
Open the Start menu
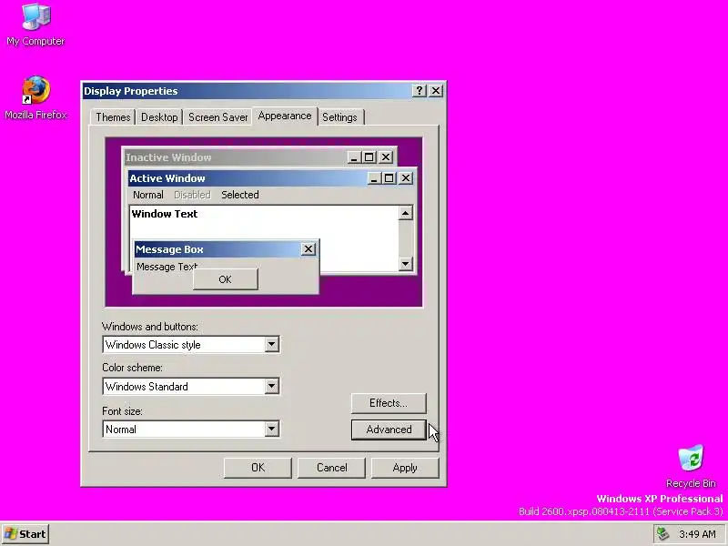pyautogui.click(x=25, y=534)
